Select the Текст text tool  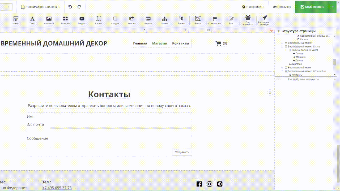(x=32, y=20)
